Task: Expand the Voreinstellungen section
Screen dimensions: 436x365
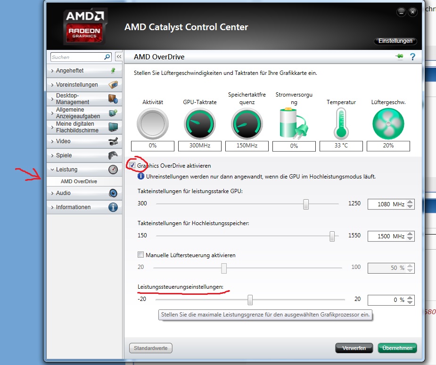Action: [52, 85]
